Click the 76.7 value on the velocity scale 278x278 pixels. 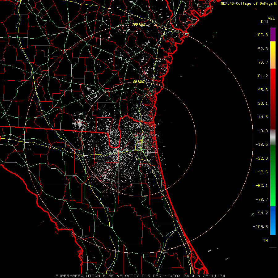pos(263,62)
